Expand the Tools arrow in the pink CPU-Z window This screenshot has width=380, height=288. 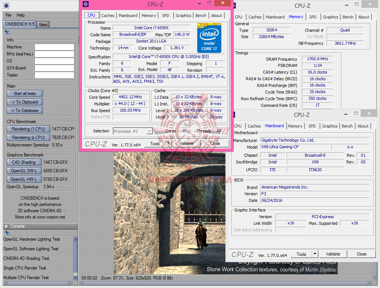[168, 143]
